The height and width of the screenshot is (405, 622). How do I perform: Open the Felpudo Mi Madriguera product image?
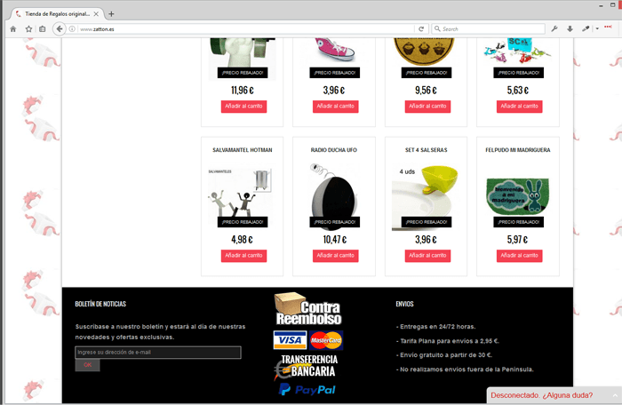(518, 197)
